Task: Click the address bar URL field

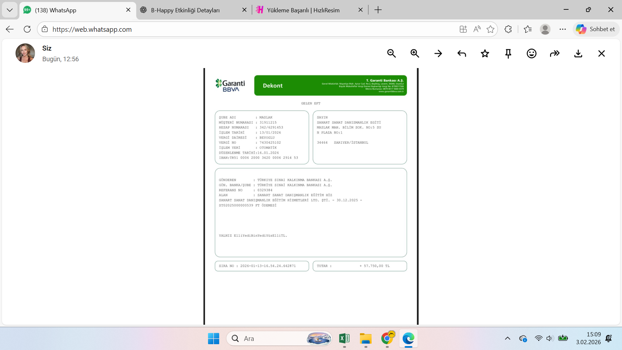Action: pos(253,29)
